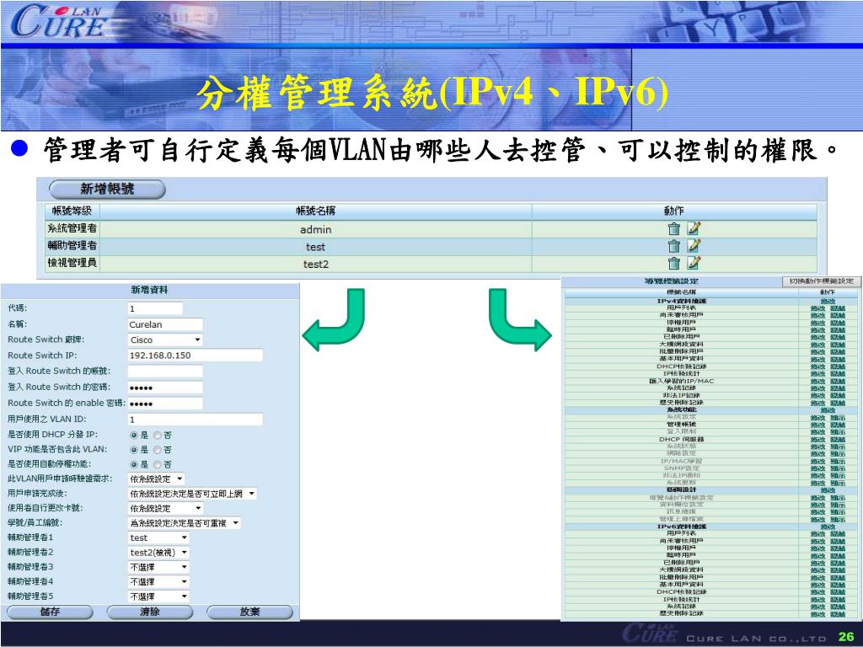
Task: Click the 代碼 input field
Action: (155, 308)
